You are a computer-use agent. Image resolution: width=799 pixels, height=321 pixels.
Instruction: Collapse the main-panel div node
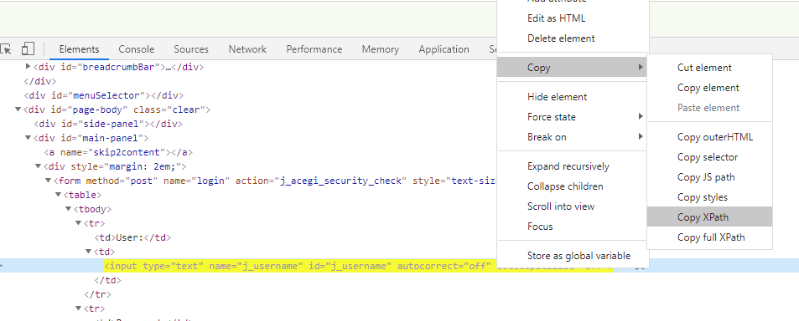[28, 138]
